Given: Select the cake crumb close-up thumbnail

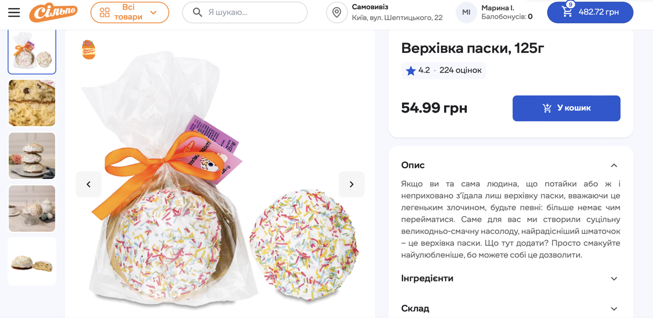Looking at the screenshot, I should click(32, 103).
